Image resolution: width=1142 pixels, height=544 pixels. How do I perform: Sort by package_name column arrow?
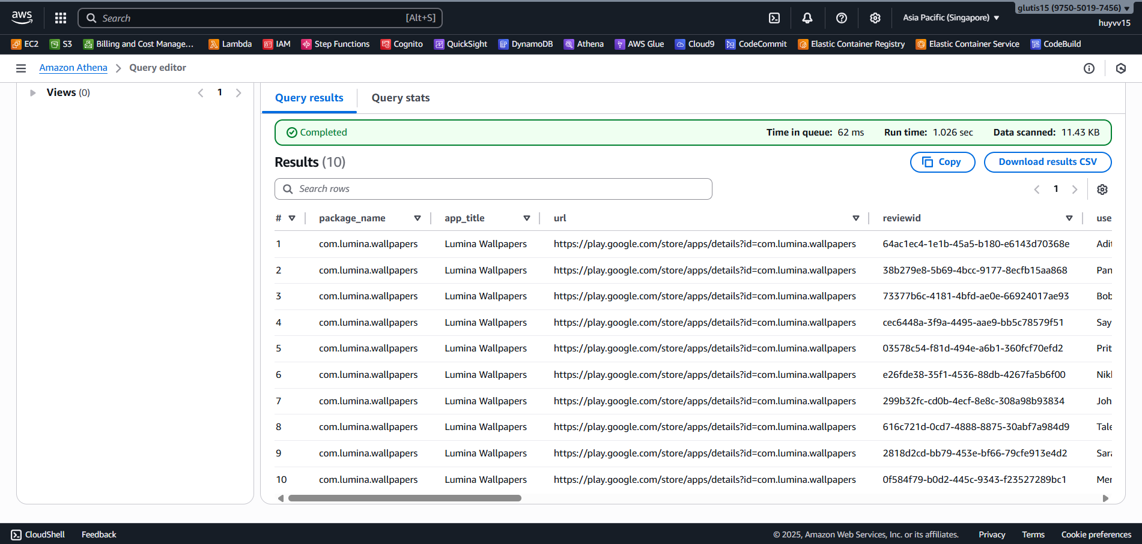(417, 218)
